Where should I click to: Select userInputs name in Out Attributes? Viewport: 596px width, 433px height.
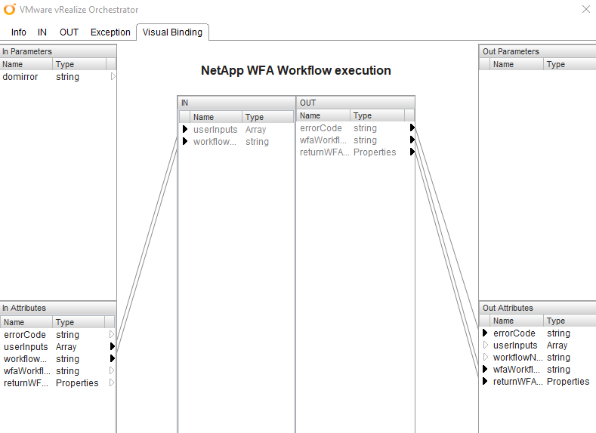click(x=515, y=345)
